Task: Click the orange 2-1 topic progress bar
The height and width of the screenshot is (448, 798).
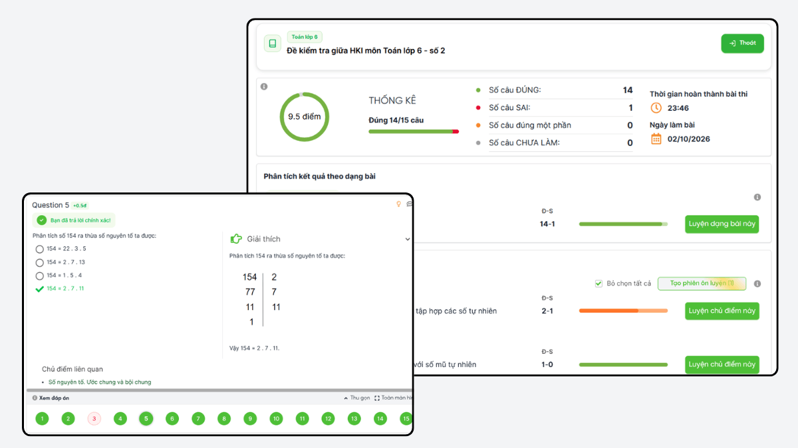Action: (x=623, y=311)
